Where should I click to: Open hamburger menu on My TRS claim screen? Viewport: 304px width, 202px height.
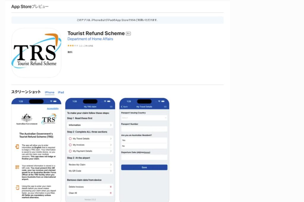111,107
